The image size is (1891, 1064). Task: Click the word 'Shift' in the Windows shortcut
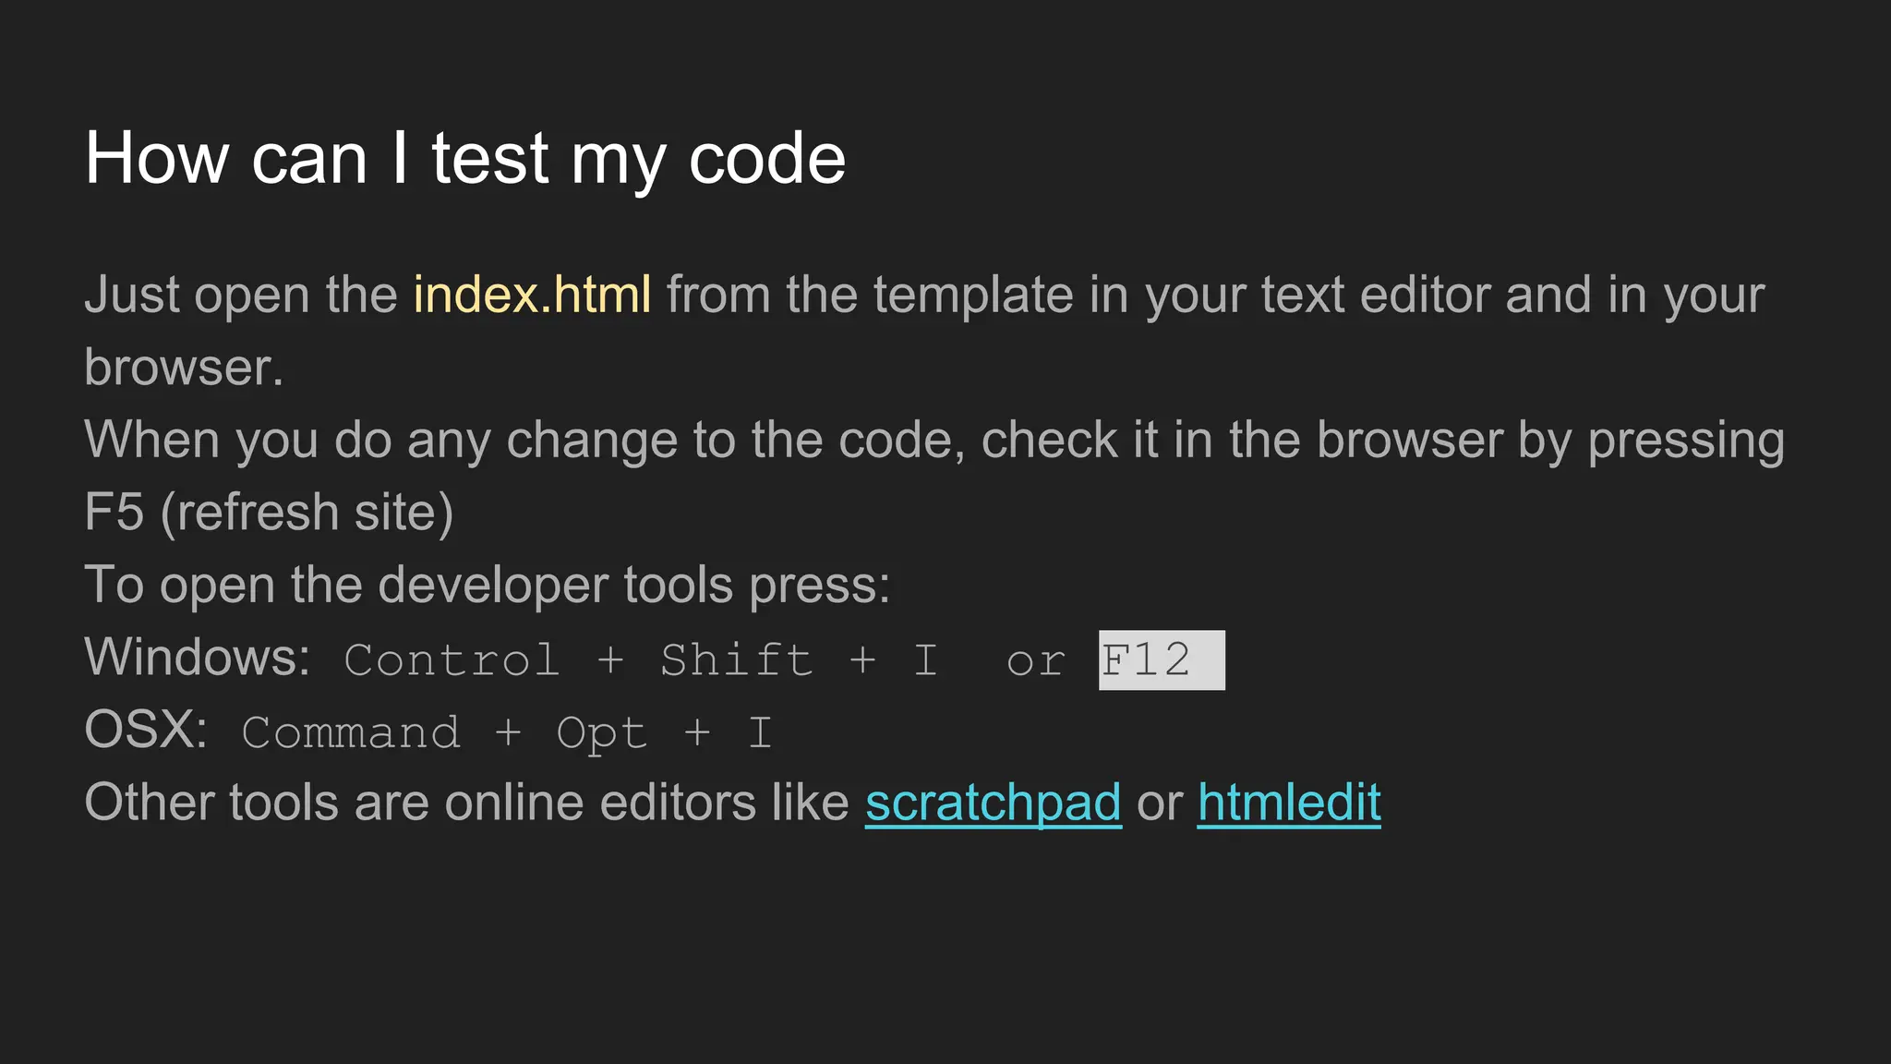pos(736,660)
